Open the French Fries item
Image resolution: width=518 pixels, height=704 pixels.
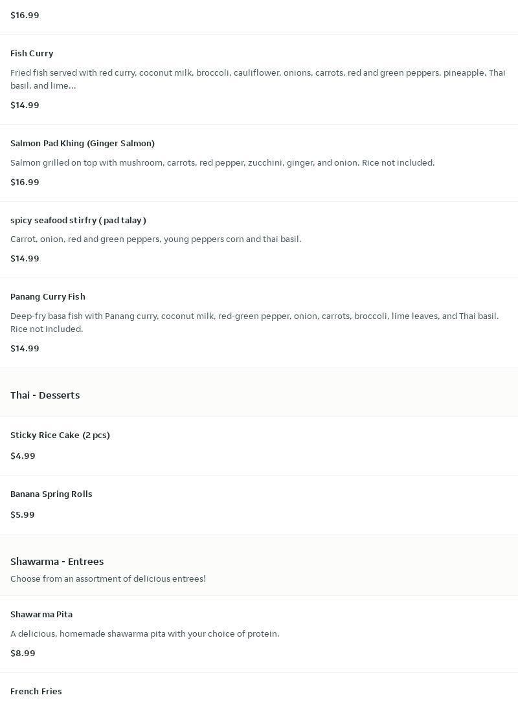point(259,688)
